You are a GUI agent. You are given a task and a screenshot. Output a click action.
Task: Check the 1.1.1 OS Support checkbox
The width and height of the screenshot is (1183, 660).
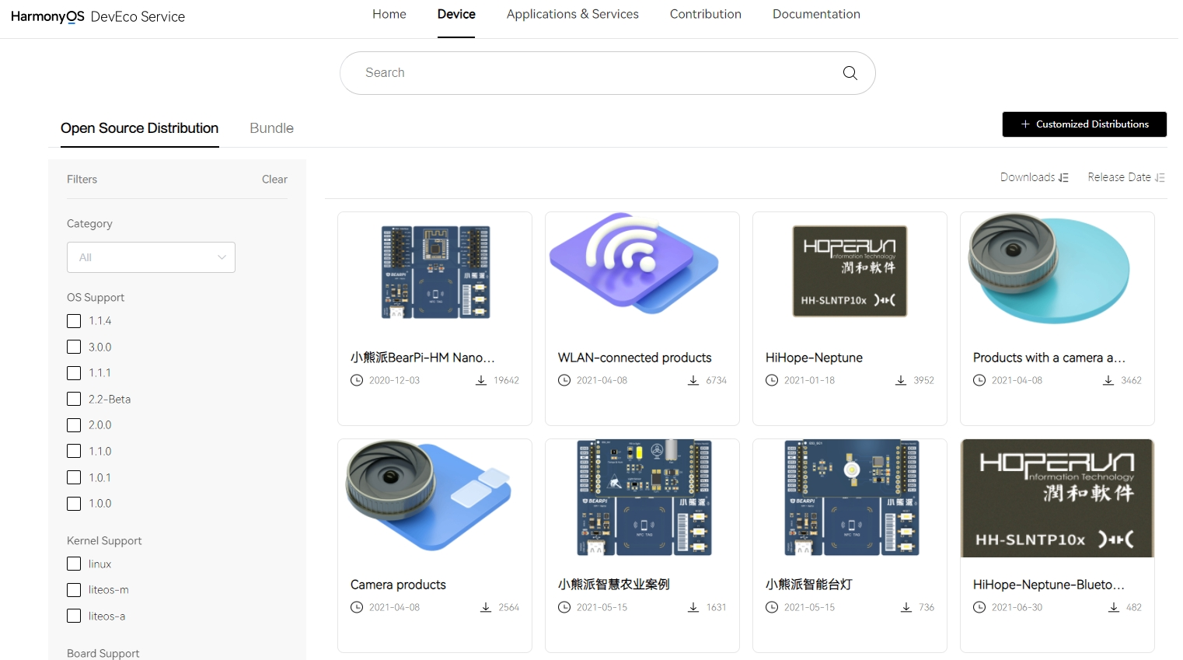(74, 373)
